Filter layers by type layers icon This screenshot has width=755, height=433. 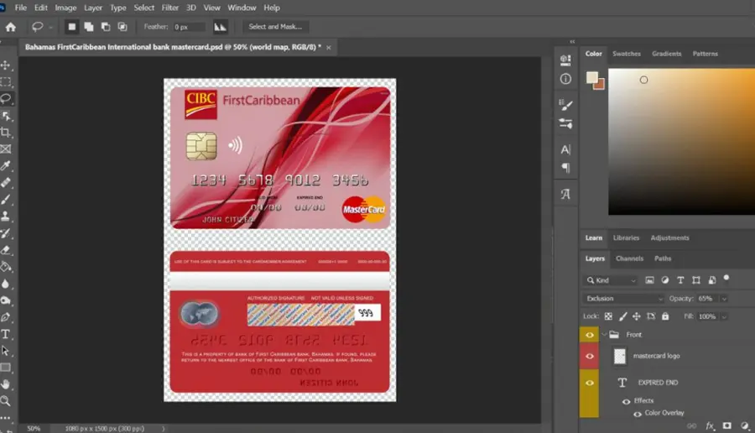click(x=680, y=279)
